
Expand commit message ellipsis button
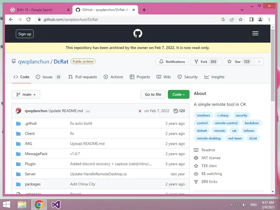(x=88, y=111)
